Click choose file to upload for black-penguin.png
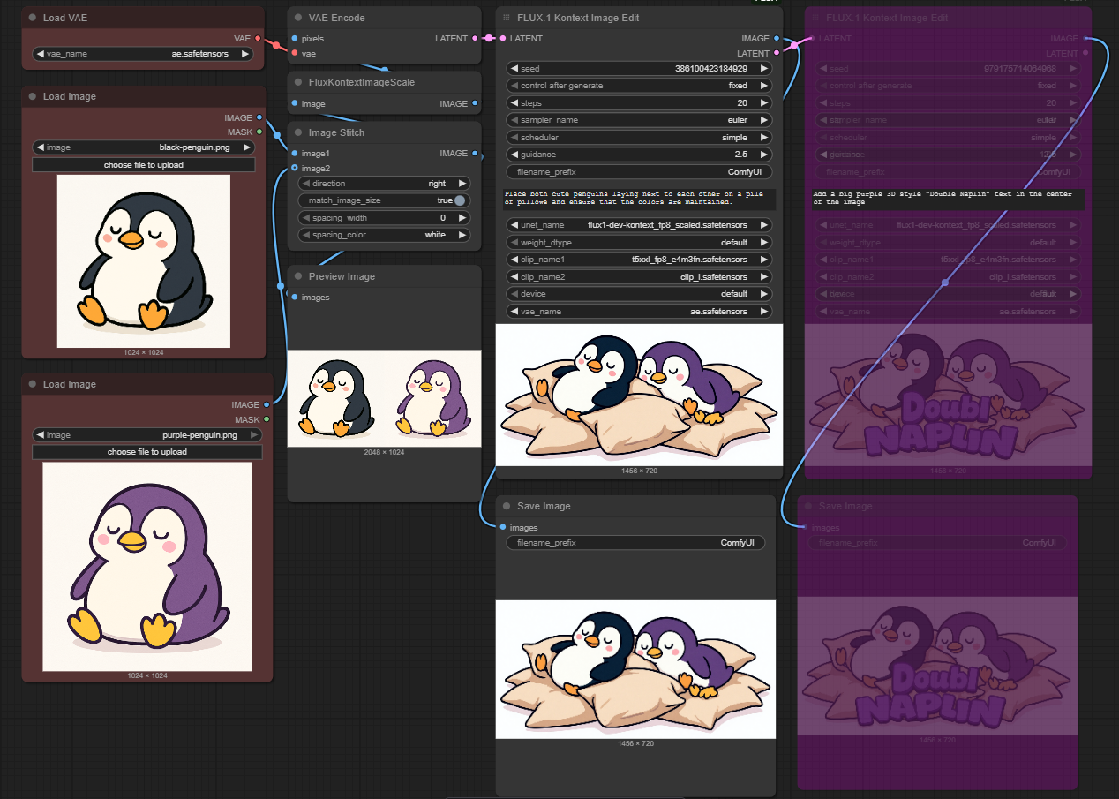The image size is (1119, 799). (x=143, y=164)
